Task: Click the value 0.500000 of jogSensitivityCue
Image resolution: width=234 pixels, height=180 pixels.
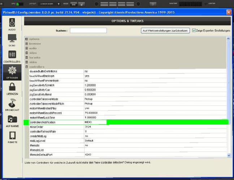Action: pos(90,90)
